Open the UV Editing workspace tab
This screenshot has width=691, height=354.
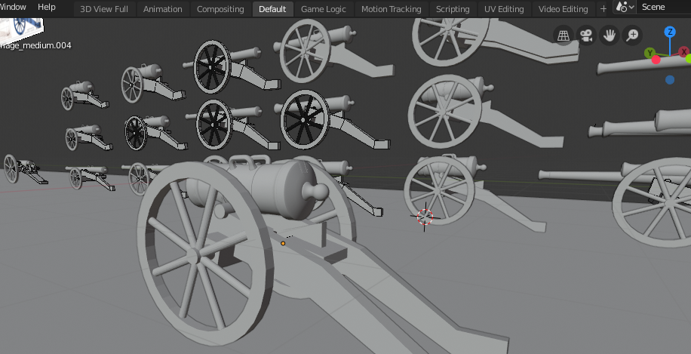point(504,9)
